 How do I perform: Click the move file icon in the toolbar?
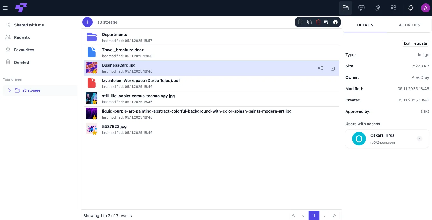(300, 22)
